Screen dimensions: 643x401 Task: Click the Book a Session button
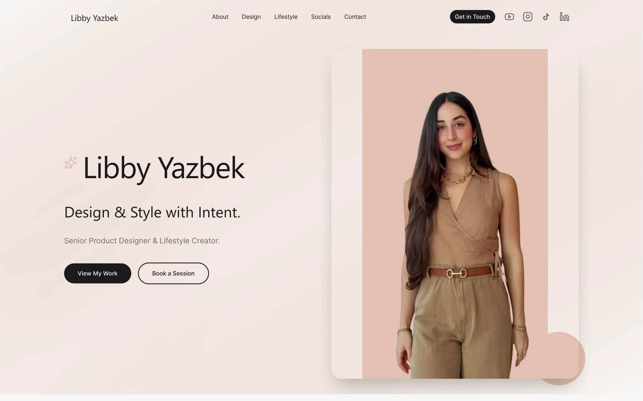point(173,273)
